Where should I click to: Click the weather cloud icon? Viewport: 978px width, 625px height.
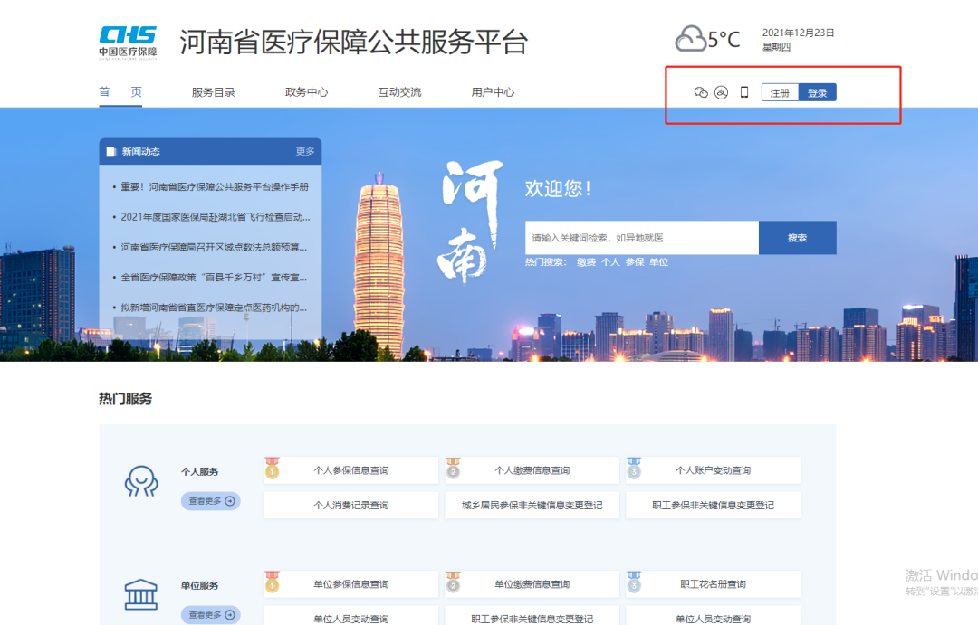pos(691,38)
